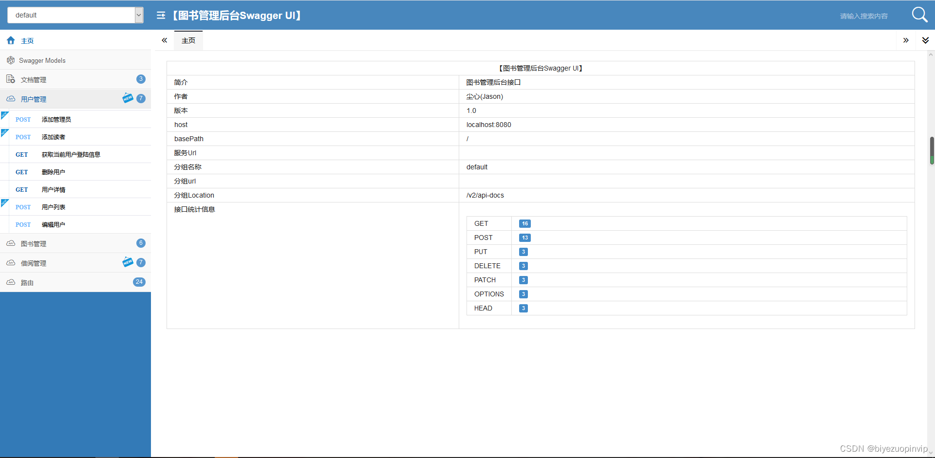
Task: Click the localhost:8080 host value
Action: coord(488,125)
